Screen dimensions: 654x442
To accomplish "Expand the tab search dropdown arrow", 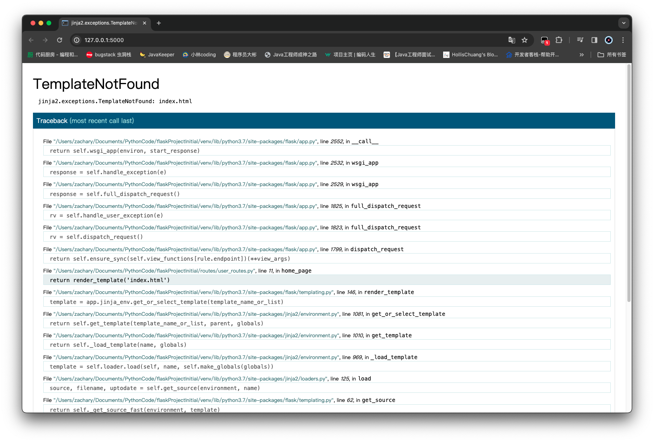I will (x=623, y=23).
